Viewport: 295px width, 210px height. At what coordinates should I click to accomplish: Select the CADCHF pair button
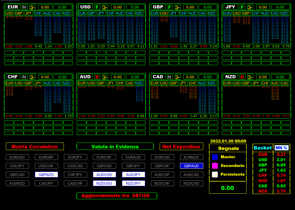75,183
